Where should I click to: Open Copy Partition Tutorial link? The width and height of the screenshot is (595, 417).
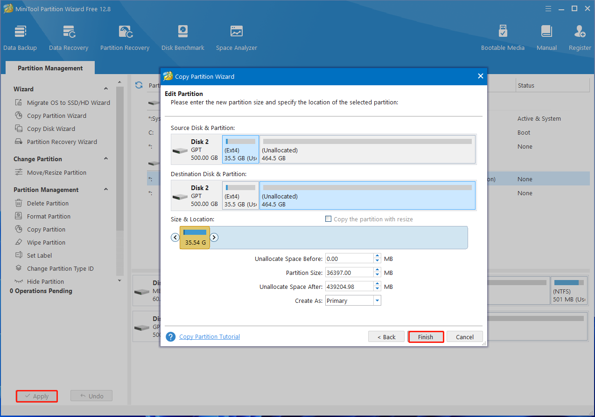click(210, 336)
